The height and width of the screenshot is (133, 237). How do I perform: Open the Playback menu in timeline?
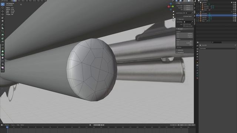[7, 125]
